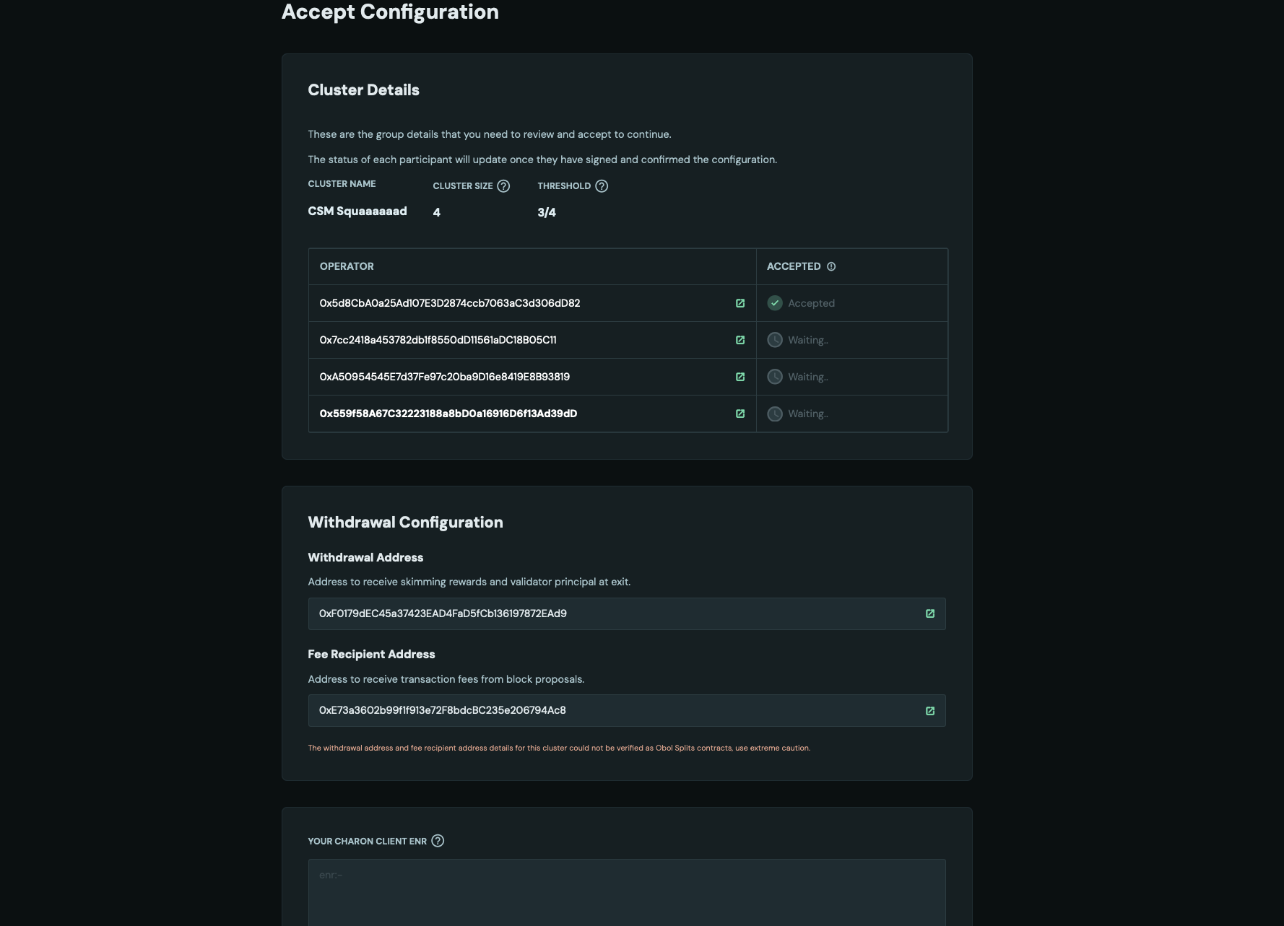The height and width of the screenshot is (926, 1284).
Task: Click the external link icon beside the fee recipient address
Action: coord(930,710)
